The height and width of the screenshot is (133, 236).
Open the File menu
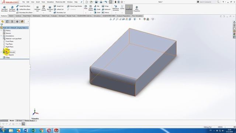[x=24, y=2]
